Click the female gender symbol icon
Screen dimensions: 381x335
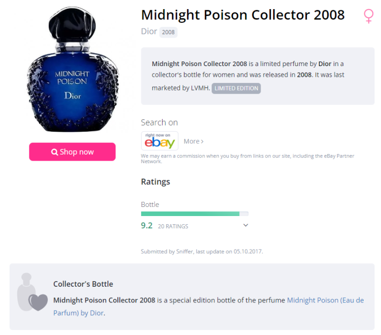(369, 16)
